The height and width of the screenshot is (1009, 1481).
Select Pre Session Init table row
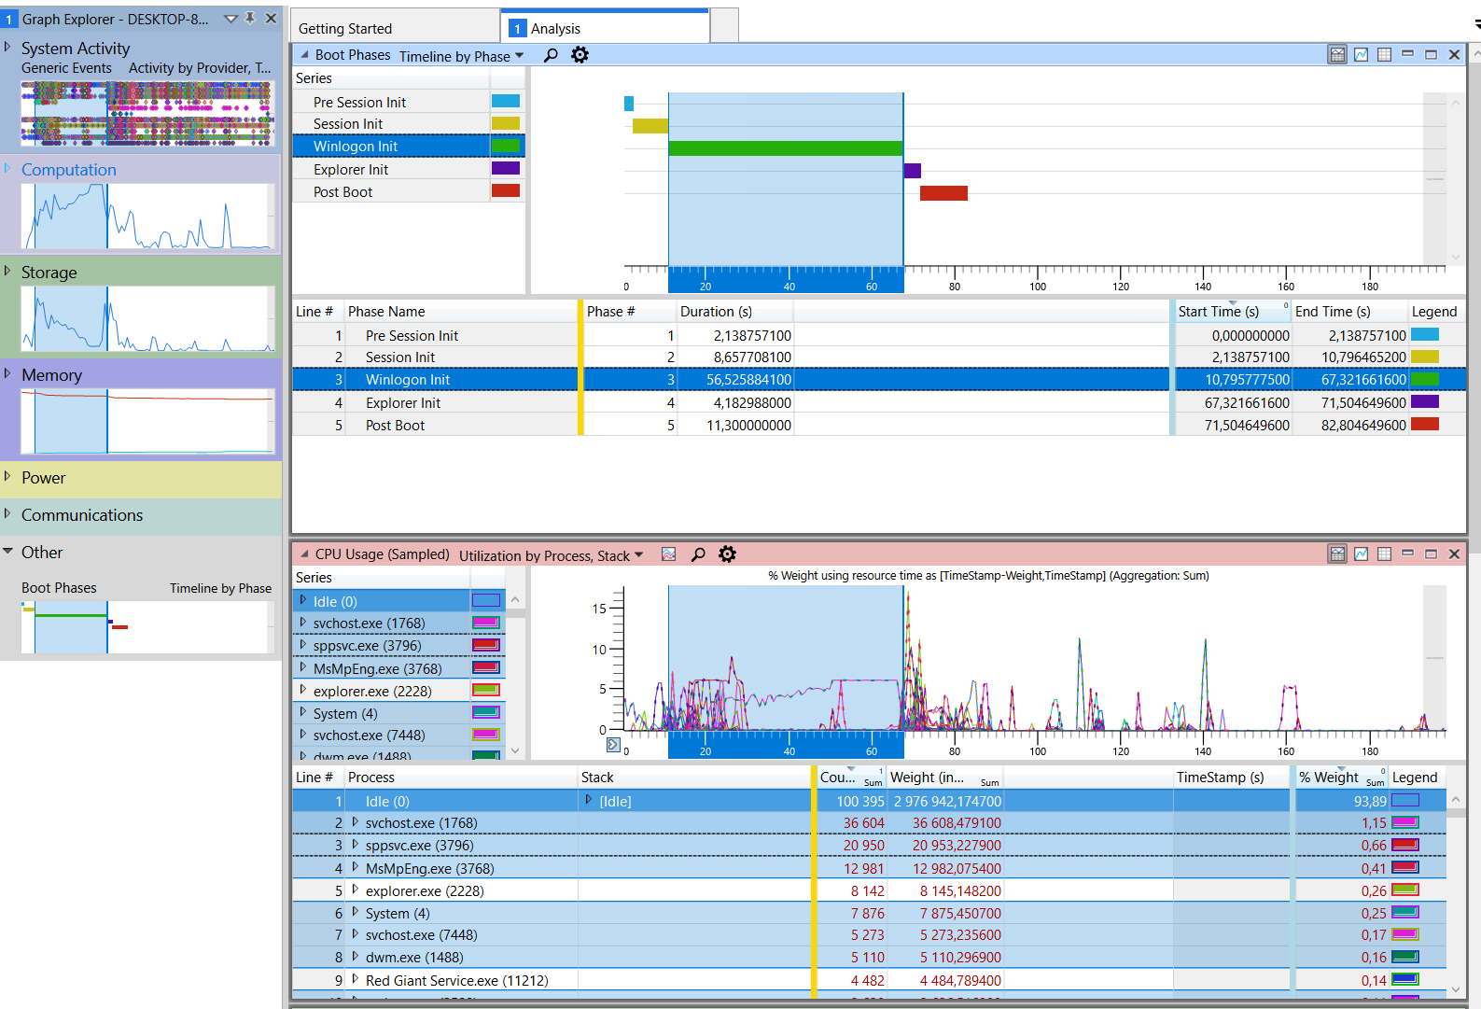[x=878, y=335]
